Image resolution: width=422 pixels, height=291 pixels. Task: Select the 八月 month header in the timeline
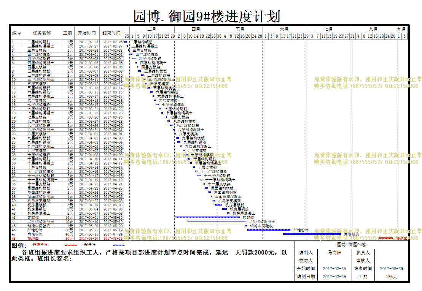pyautogui.click(x=373, y=29)
